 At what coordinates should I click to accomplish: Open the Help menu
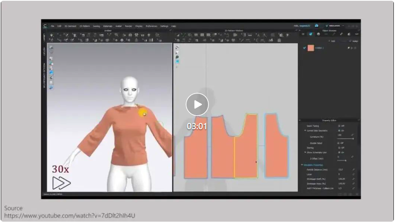174,26
